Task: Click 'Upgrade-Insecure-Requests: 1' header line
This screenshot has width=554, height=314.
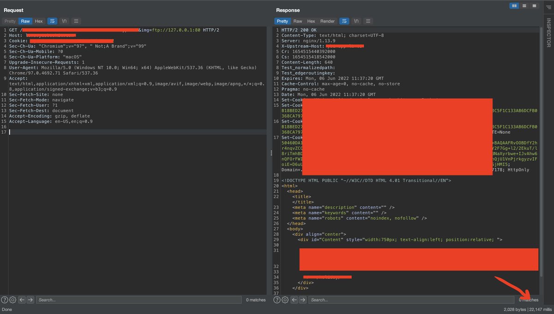Action: [x=47, y=62]
